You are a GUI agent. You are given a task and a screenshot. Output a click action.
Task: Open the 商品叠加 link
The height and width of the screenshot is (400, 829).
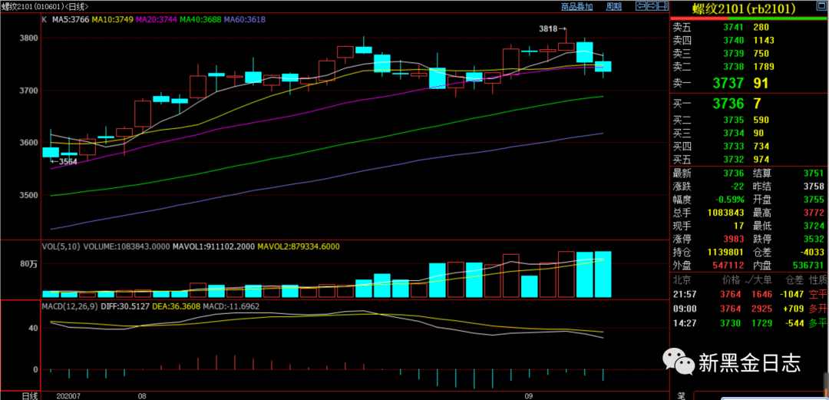(576, 7)
